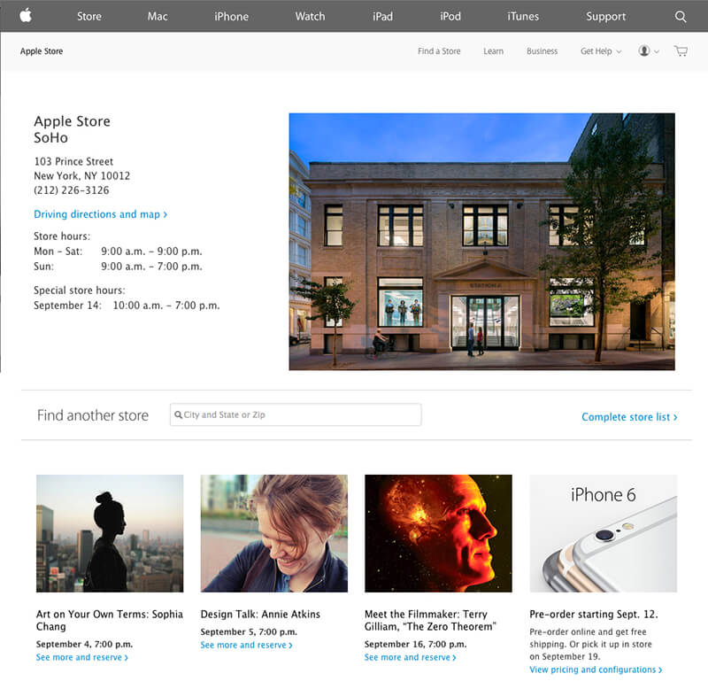Open the Find a Store link
The height and width of the screenshot is (689, 708).
pyautogui.click(x=439, y=51)
